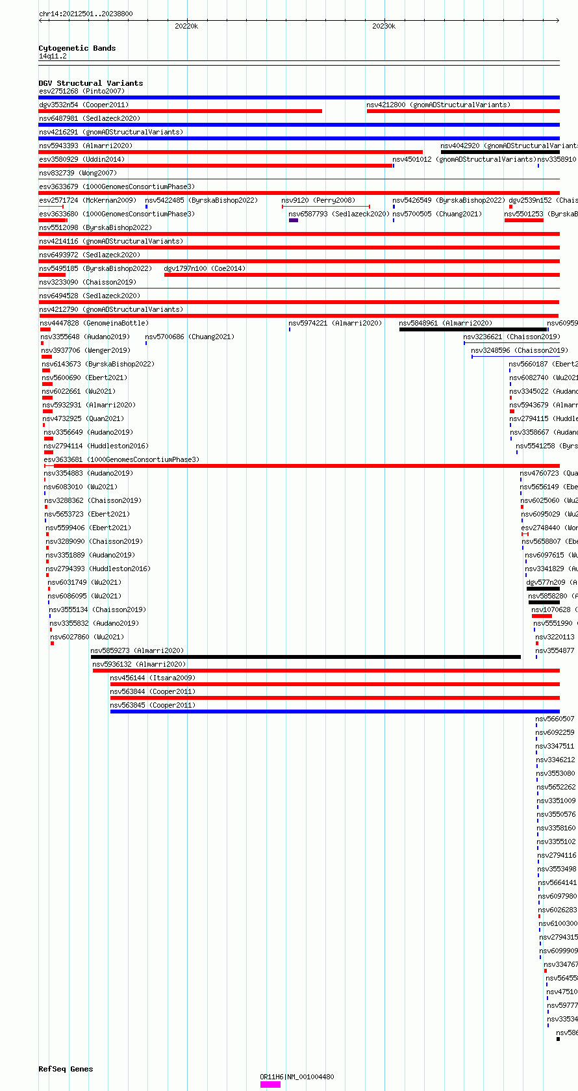Select the RefSeq Genes track title
The width and height of the screenshot is (578, 1091).
pyautogui.click(x=66, y=1069)
